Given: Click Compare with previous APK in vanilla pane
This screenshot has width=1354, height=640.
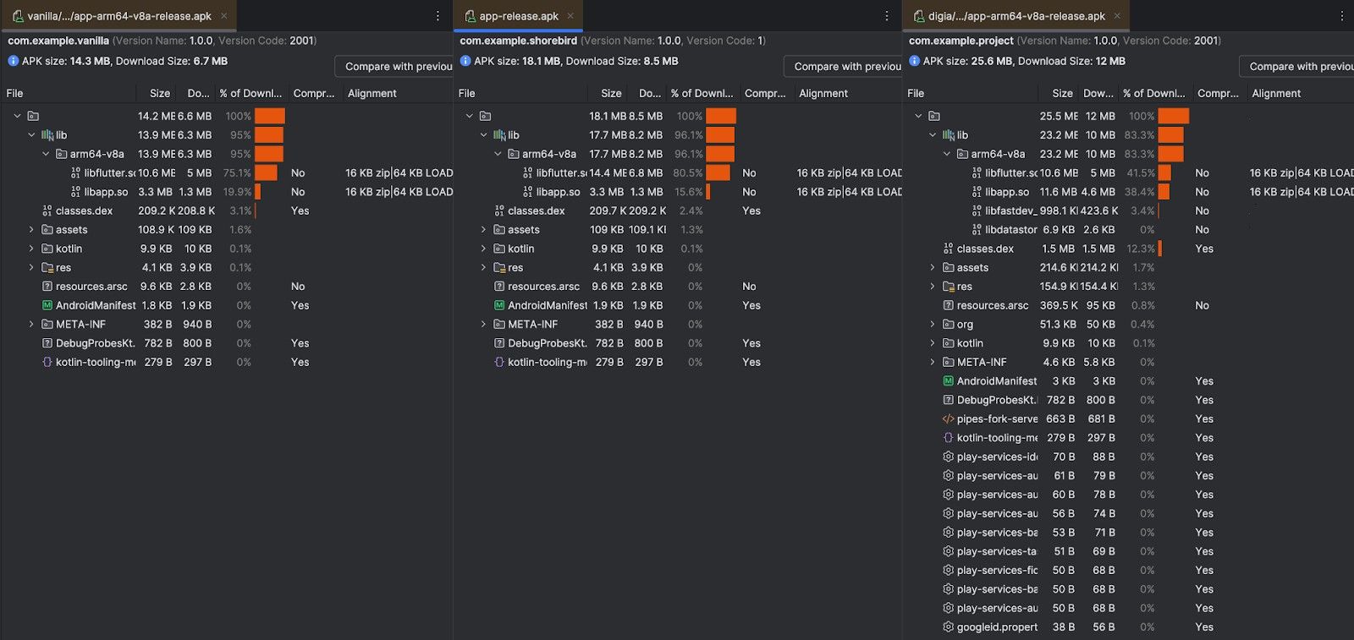Looking at the screenshot, I should click(x=394, y=67).
